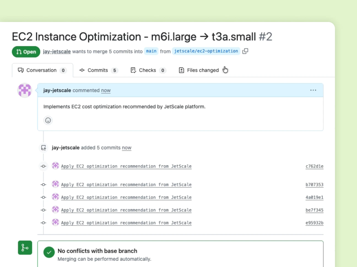Open commit hash be7f345
The image size is (357, 267).
314,210
